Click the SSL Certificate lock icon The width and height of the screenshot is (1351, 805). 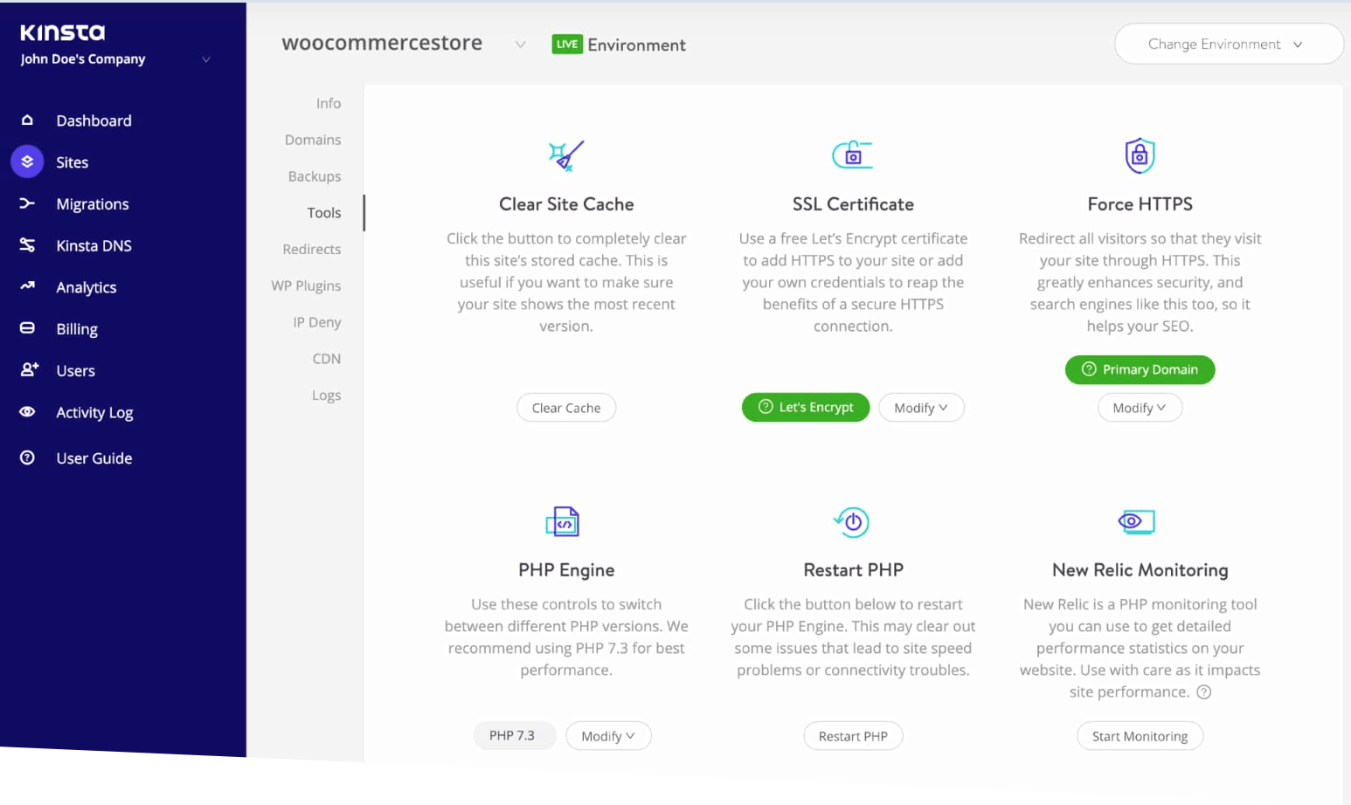[853, 155]
